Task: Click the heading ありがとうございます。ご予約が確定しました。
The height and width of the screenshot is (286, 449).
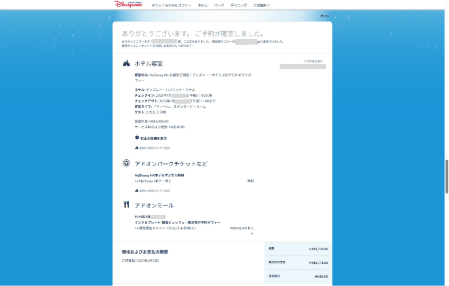Action: 193,34
